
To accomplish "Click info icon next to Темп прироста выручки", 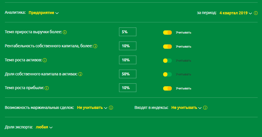I will 65,32.
